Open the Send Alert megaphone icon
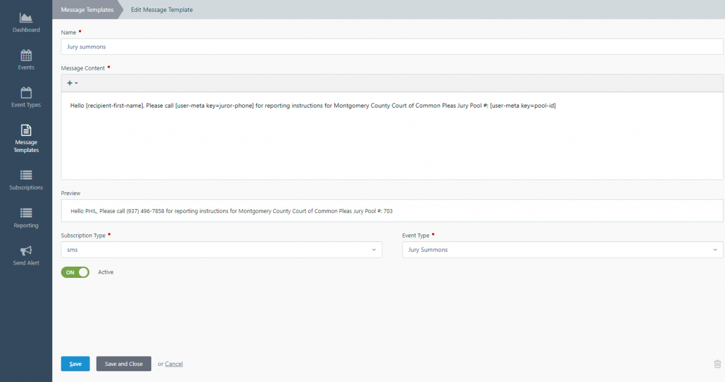The image size is (725, 382). [26, 250]
